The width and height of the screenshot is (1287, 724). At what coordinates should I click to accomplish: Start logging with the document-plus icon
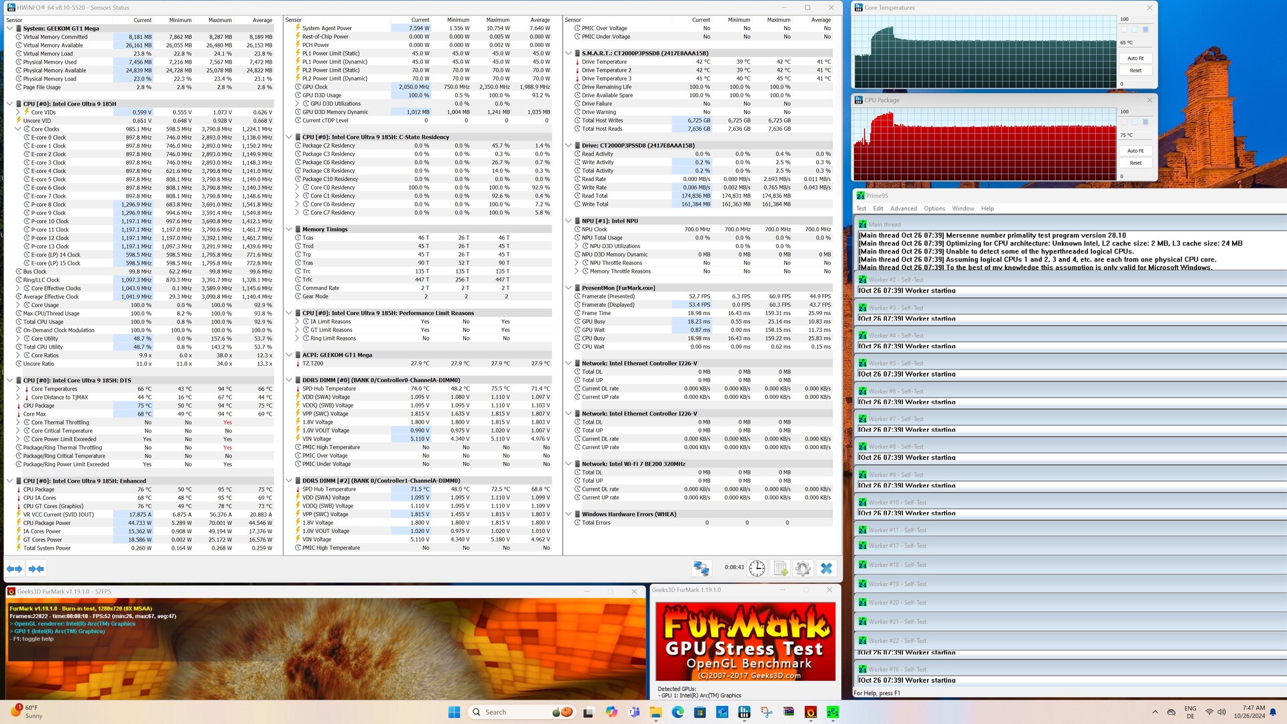pos(780,568)
